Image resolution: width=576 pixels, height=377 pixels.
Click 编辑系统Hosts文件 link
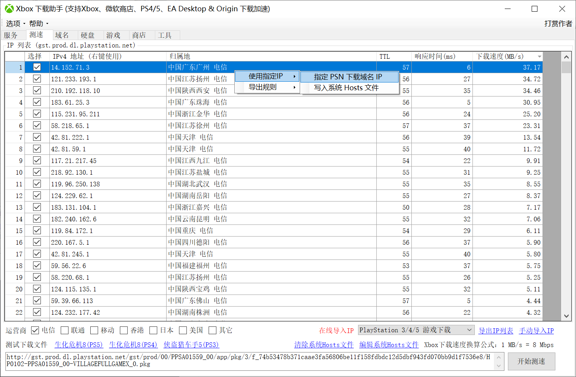389,345
